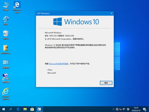Open Microsoft Store from the taskbar
149x112 pixels.
32,109
